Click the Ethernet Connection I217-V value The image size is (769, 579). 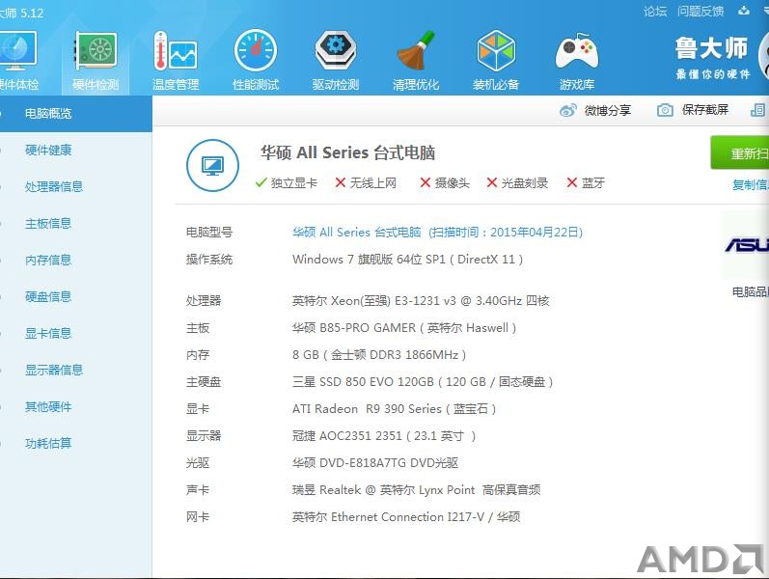tap(406, 516)
